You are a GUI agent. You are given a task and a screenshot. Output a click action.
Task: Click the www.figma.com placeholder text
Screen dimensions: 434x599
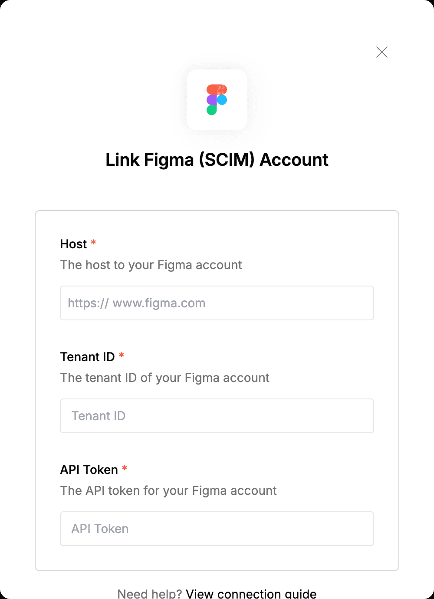[x=159, y=303]
